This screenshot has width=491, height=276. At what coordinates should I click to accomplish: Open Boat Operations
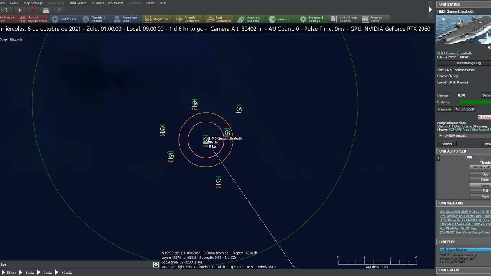(x=219, y=19)
